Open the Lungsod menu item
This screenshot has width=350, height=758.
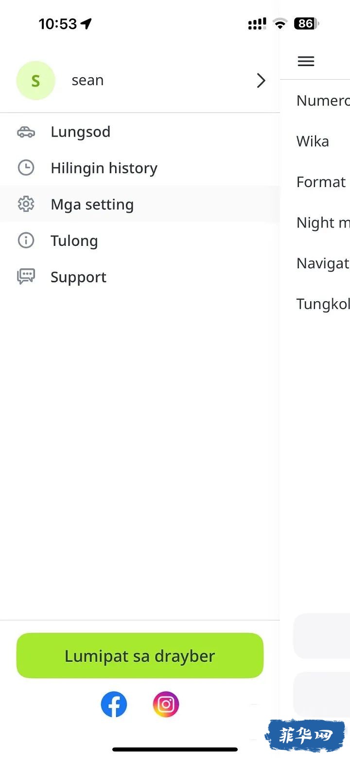[81, 132]
